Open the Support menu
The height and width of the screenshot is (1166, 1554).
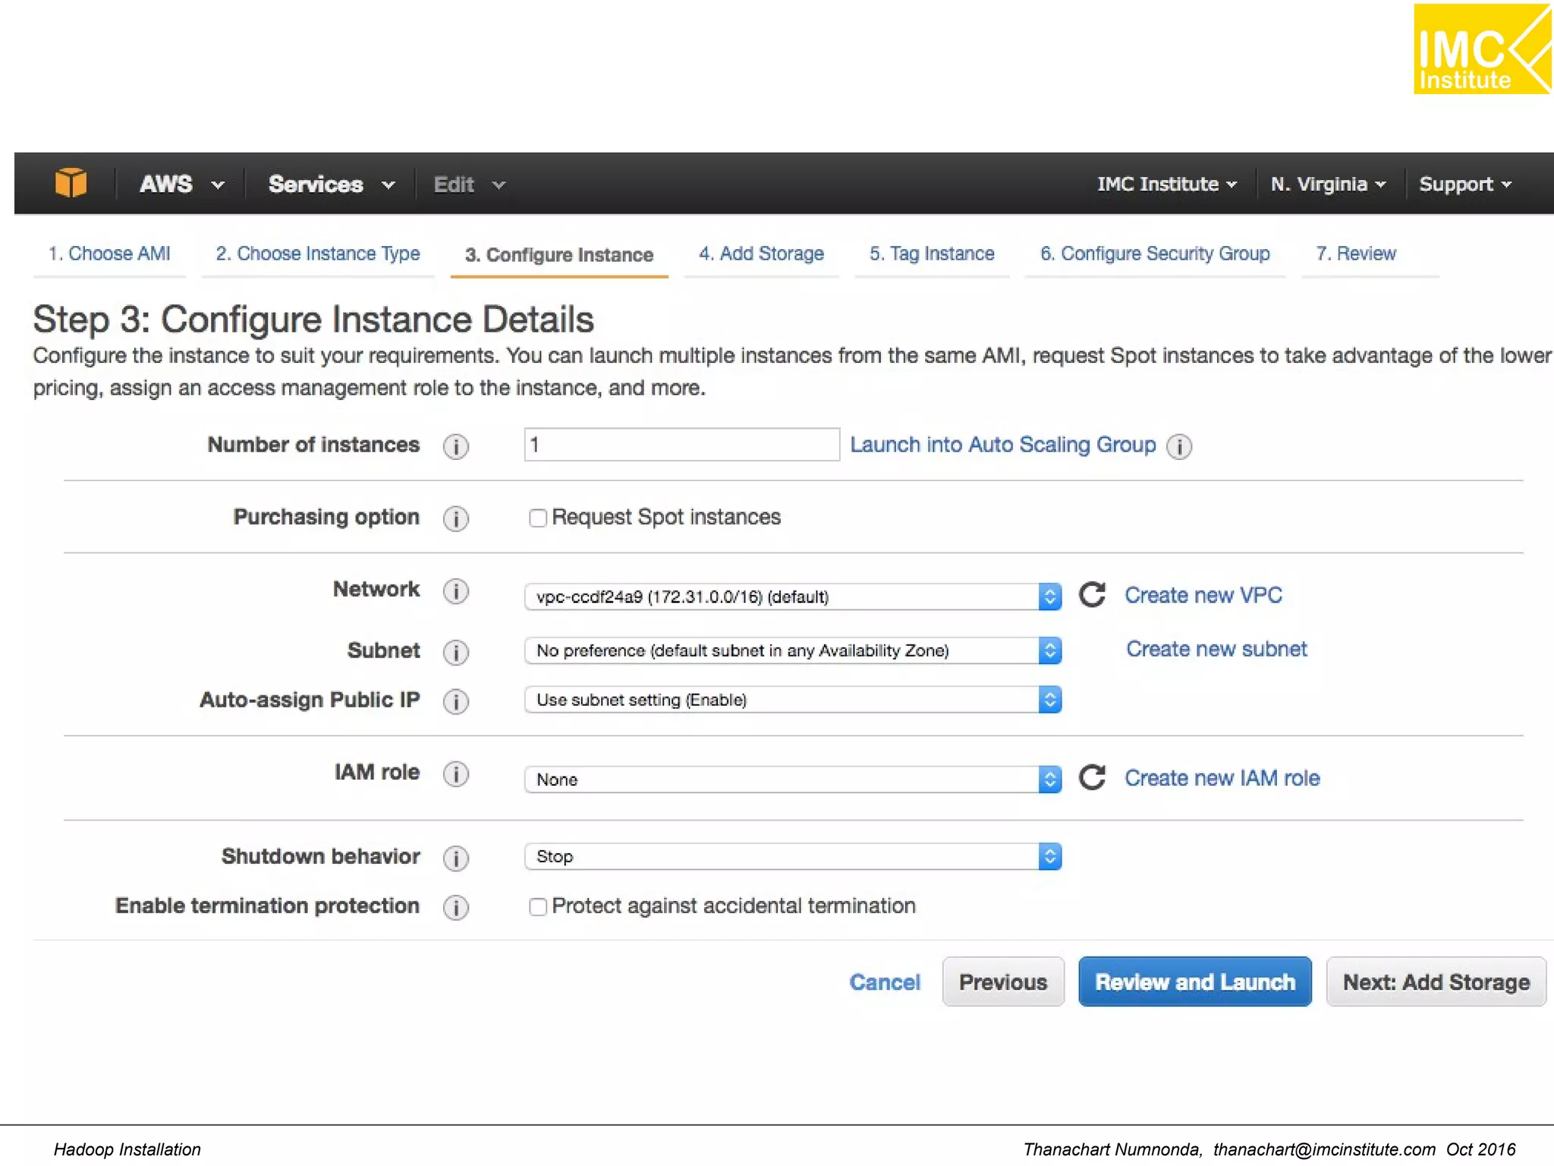tap(1465, 184)
